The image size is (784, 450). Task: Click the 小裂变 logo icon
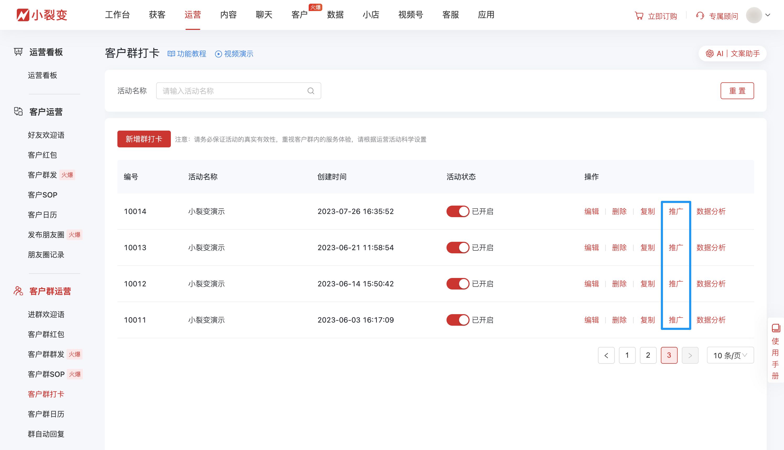click(23, 15)
